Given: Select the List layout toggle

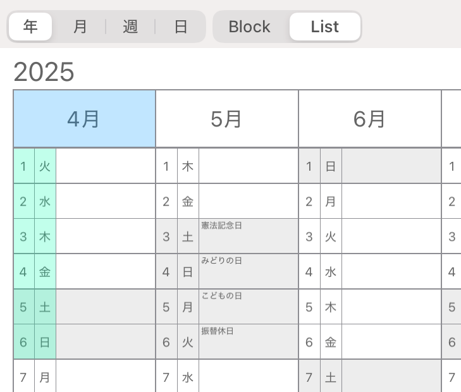Looking at the screenshot, I should 325,27.
